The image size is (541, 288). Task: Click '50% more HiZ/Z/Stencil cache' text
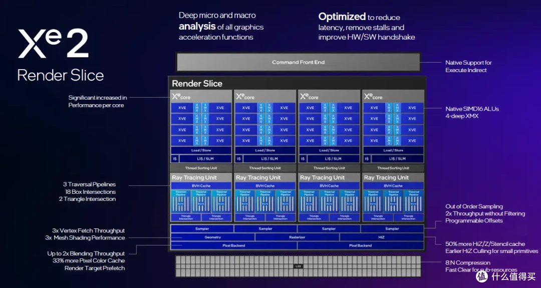point(485,244)
